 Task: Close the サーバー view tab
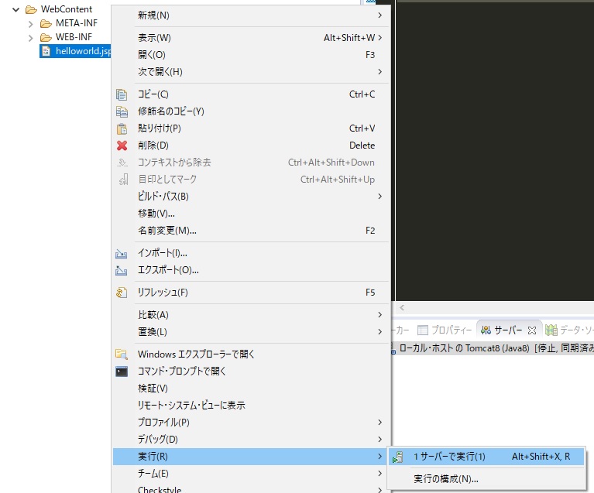point(532,330)
